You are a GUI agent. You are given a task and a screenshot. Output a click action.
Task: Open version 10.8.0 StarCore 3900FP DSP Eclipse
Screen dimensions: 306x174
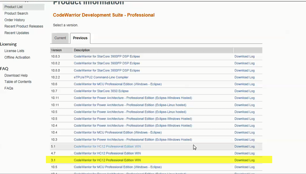pos(107,70)
